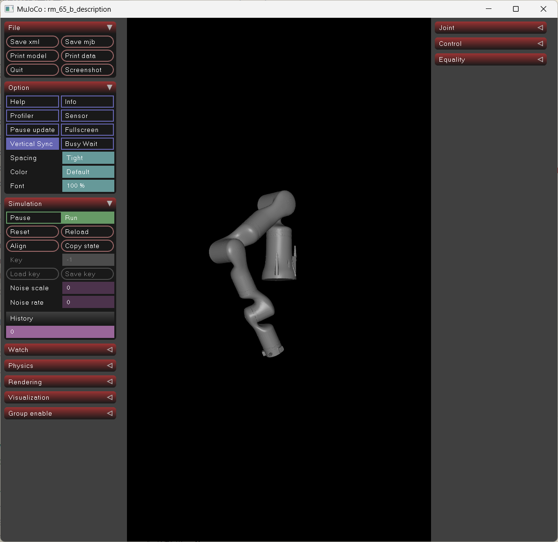The image size is (558, 542).
Task: Minimize the MuJoCo window
Action: (489, 9)
